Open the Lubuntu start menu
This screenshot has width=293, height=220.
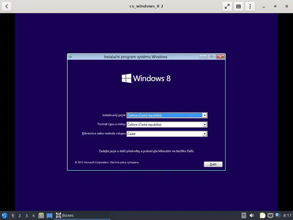[x=5, y=215]
